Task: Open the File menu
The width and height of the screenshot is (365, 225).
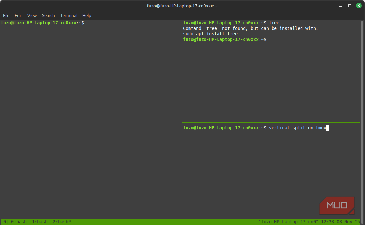Action: coord(6,15)
